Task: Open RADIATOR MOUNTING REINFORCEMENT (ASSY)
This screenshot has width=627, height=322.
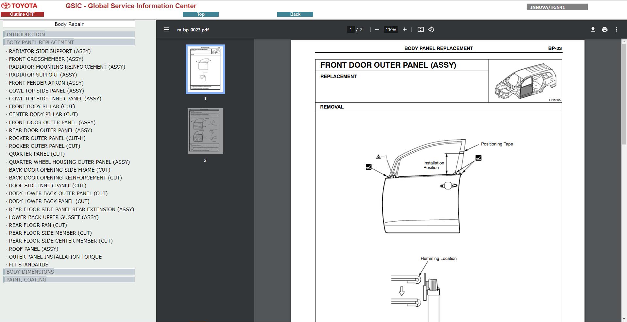Action: coord(67,67)
